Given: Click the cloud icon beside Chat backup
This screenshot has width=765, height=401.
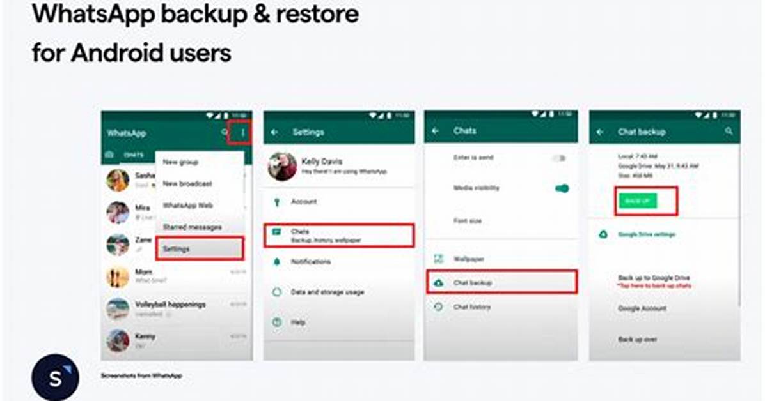Looking at the screenshot, I should point(439,283).
